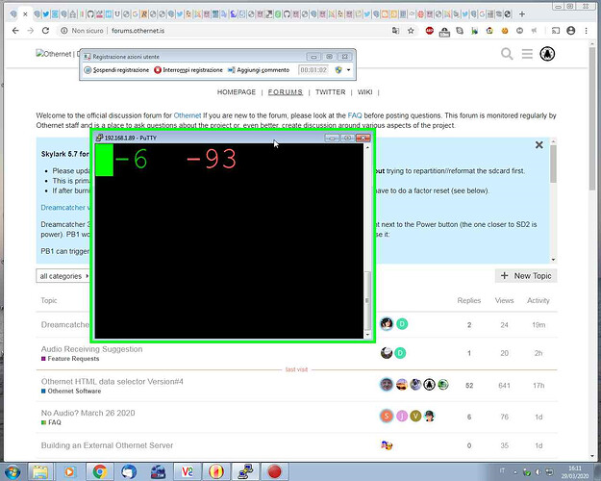Click the volume icon in system tray
This screenshot has width=601, height=481.
538,472
